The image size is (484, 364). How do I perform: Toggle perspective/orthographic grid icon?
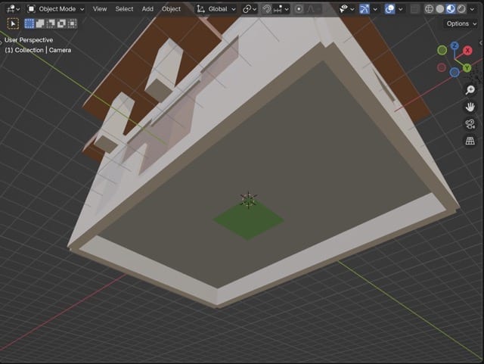coord(470,142)
